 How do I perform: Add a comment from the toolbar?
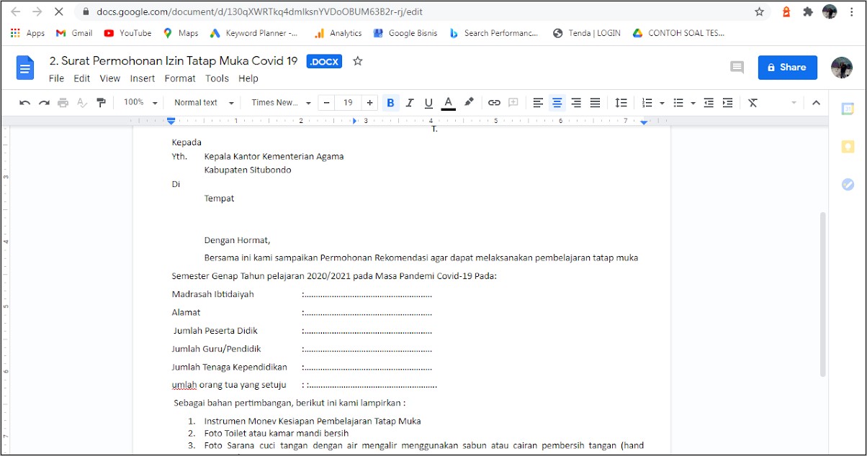tap(513, 103)
